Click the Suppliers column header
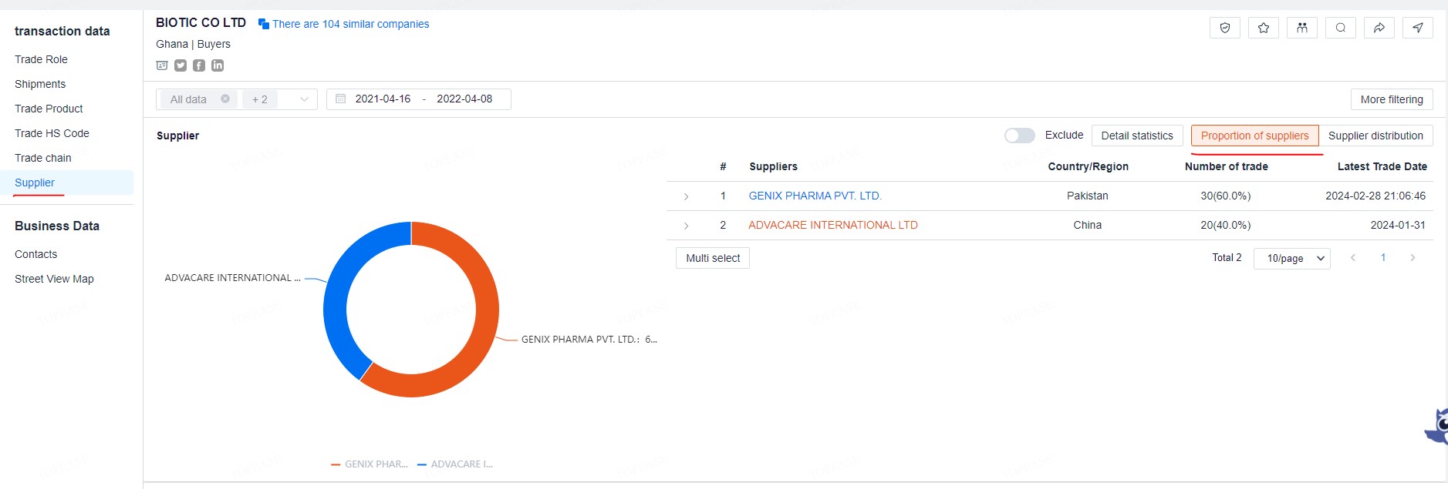This screenshot has width=1448, height=489. point(774,166)
